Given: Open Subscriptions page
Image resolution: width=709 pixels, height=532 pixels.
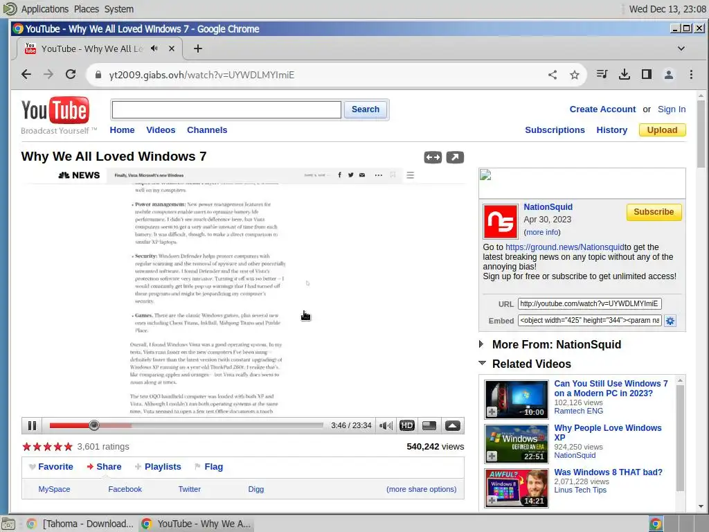Looking at the screenshot, I should [x=555, y=130].
